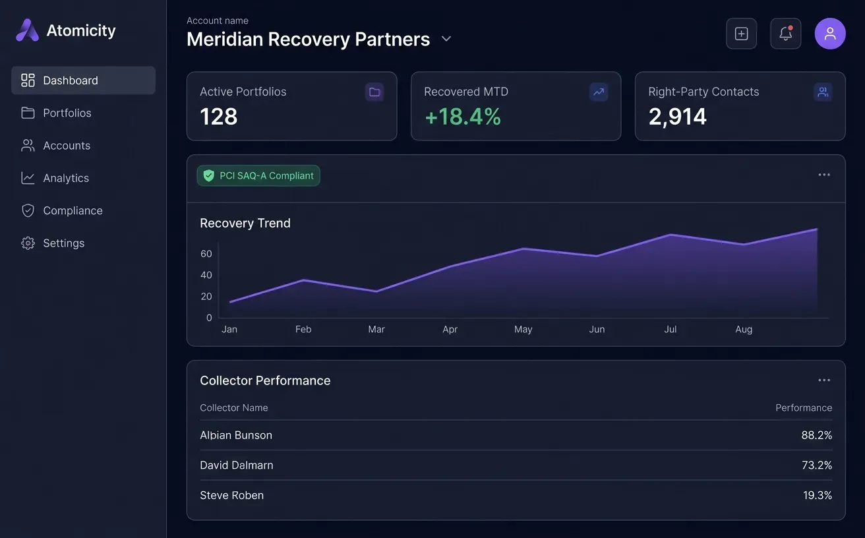865x538 pixels.
Task: Expand the account name dropdown chevron
Action: pyautogui.click(x=446, y=39)
